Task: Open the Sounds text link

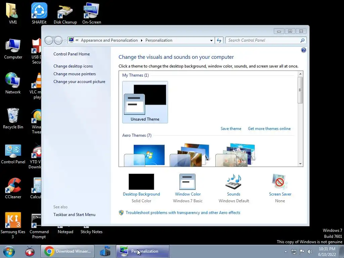Action: pyautogui.click(x=233, y=194)
